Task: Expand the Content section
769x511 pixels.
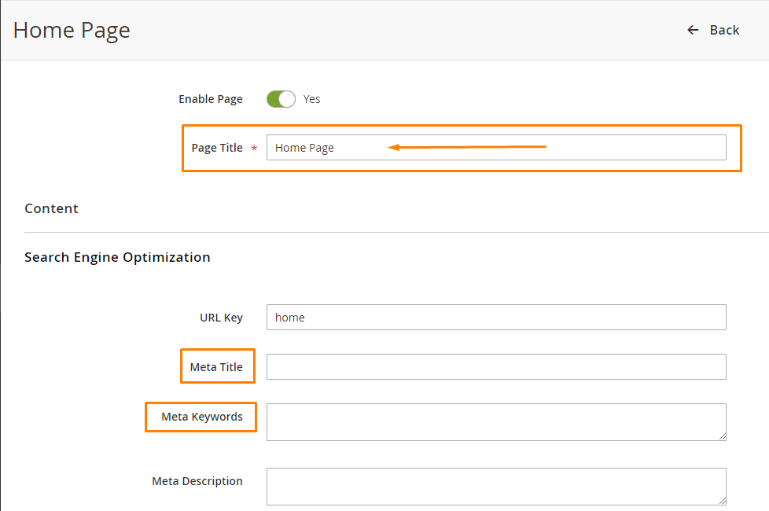Action: point(51,208)
